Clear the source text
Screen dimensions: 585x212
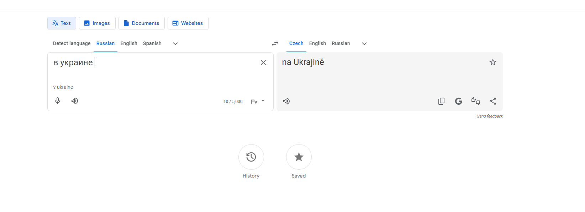click(263, 62)
